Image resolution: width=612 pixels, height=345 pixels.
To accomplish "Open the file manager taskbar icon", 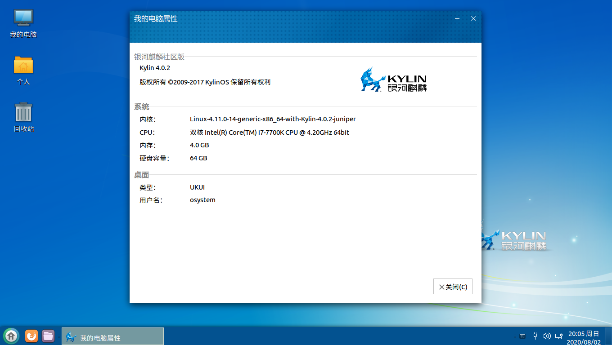I will (x=48, y=336).
